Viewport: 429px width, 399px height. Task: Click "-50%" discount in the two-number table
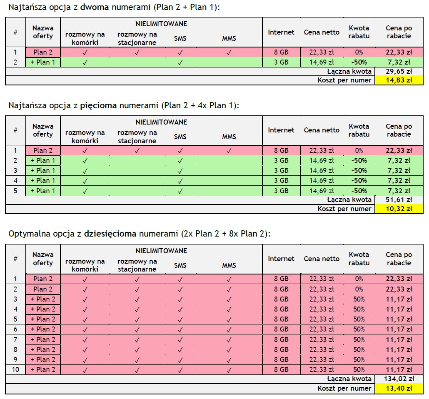click(359, 62)
